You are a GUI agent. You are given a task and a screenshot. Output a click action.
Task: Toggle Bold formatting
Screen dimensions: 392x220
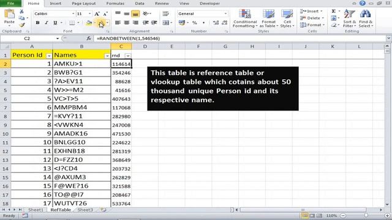point(37,23)
